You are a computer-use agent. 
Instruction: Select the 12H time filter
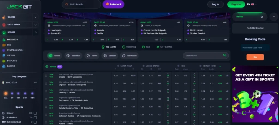pos(18,95)
